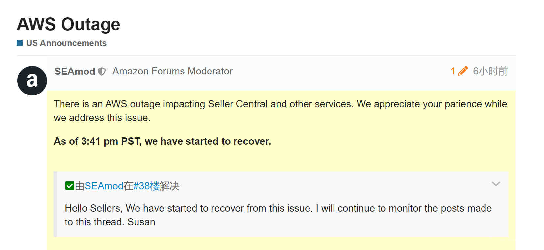
Task: Expand the quoted solution with the chevron
Action: [496, 184]
